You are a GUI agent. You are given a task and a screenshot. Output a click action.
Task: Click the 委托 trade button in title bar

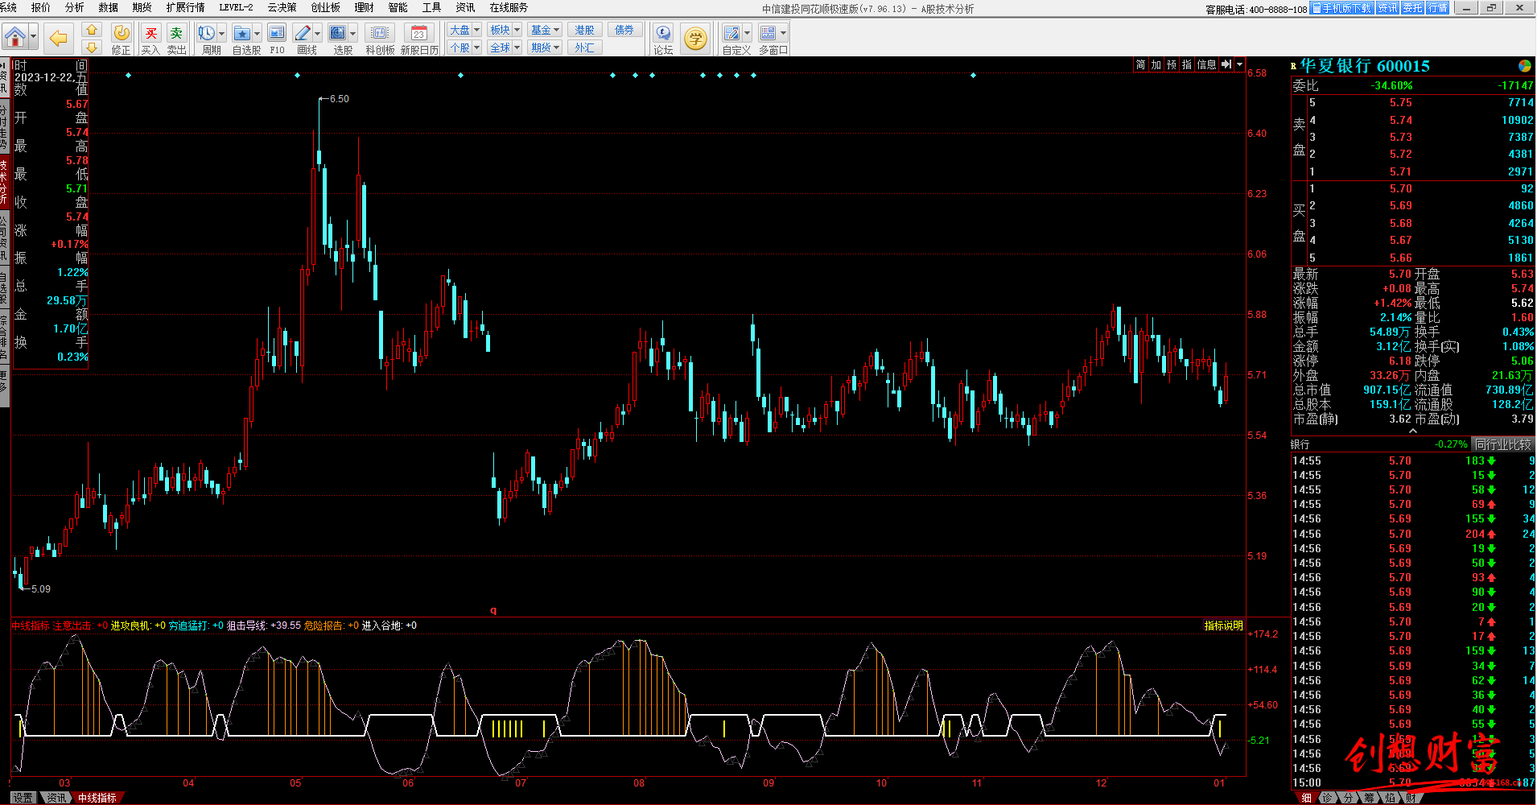1412,8
